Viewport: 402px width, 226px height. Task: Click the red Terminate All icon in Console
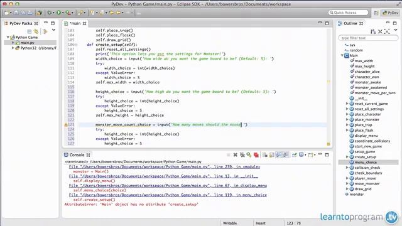click(x=256, y=155)
